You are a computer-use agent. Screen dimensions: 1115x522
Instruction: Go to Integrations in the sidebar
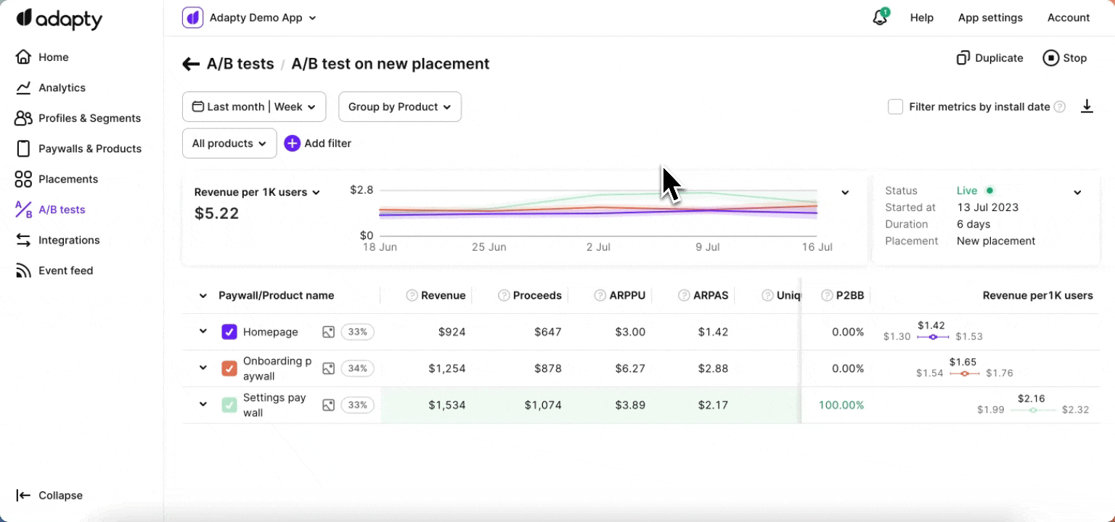pyautogui.click(x=68, y=240)
